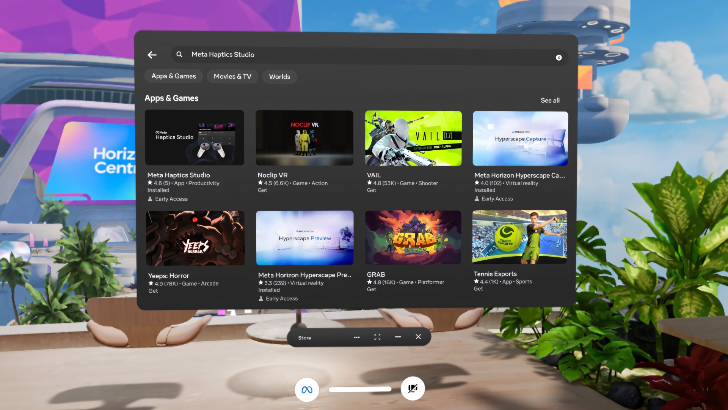
Task: Clear the search field with the X icon
Action: [x=559, y=58]
